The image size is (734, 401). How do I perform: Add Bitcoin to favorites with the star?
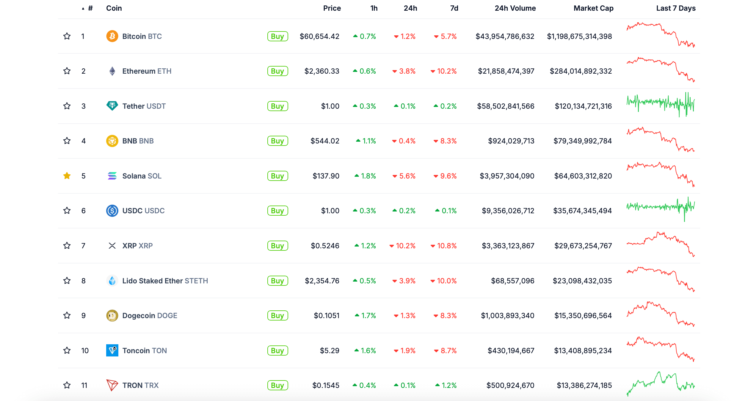pyautogui.click(x=67, y=36)
